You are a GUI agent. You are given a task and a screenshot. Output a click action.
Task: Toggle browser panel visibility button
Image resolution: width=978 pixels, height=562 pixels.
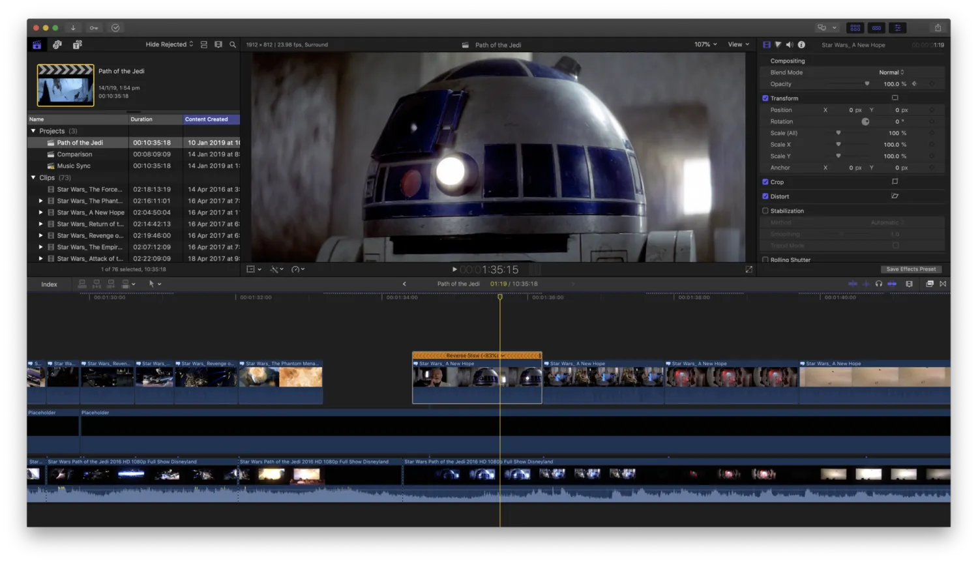click(855, 28)
